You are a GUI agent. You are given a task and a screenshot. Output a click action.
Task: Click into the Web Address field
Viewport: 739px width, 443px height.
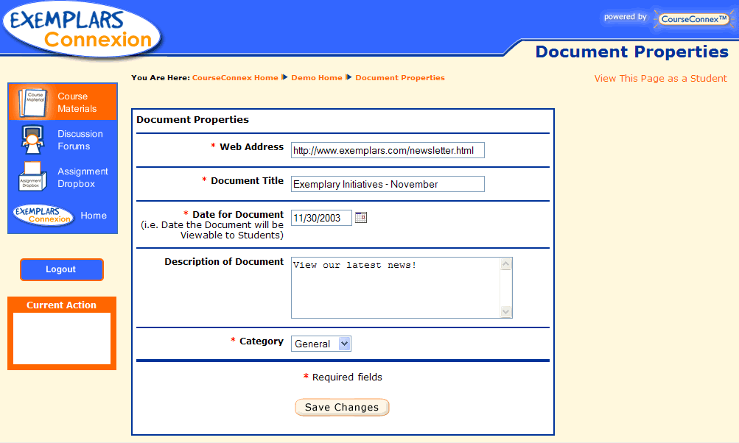click(x=388, y=150)
